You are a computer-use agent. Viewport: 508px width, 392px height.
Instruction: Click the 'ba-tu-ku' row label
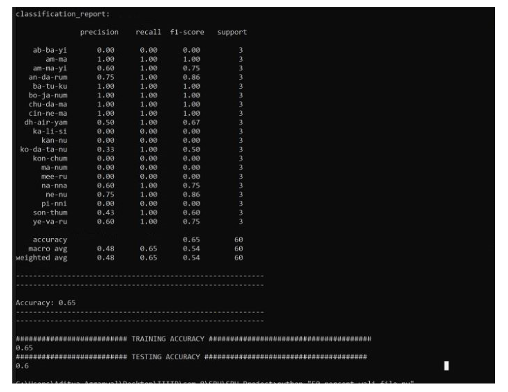click(50, 86)
